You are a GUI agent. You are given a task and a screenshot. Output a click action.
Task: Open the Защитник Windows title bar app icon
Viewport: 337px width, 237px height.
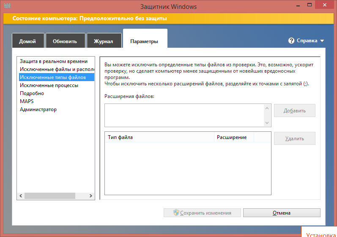click(x=7, y=6)
